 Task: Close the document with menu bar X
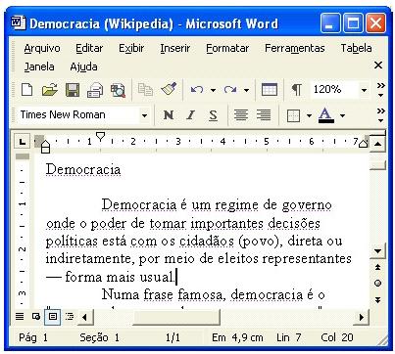(378, 66)
